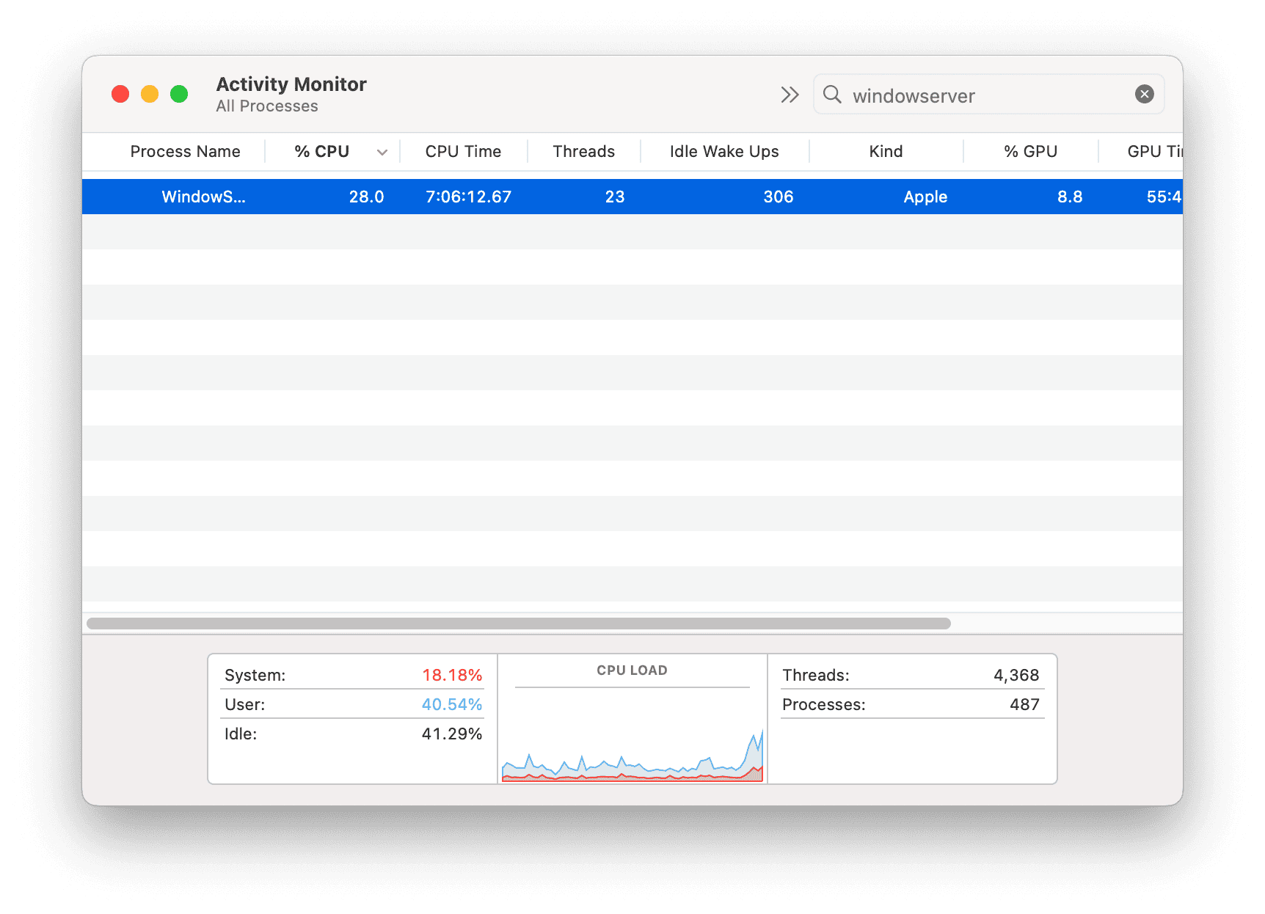The height and width of the screenshot is (914, 1265).
Task: Sort by % GPU column header
Action: coord(1030,151)
